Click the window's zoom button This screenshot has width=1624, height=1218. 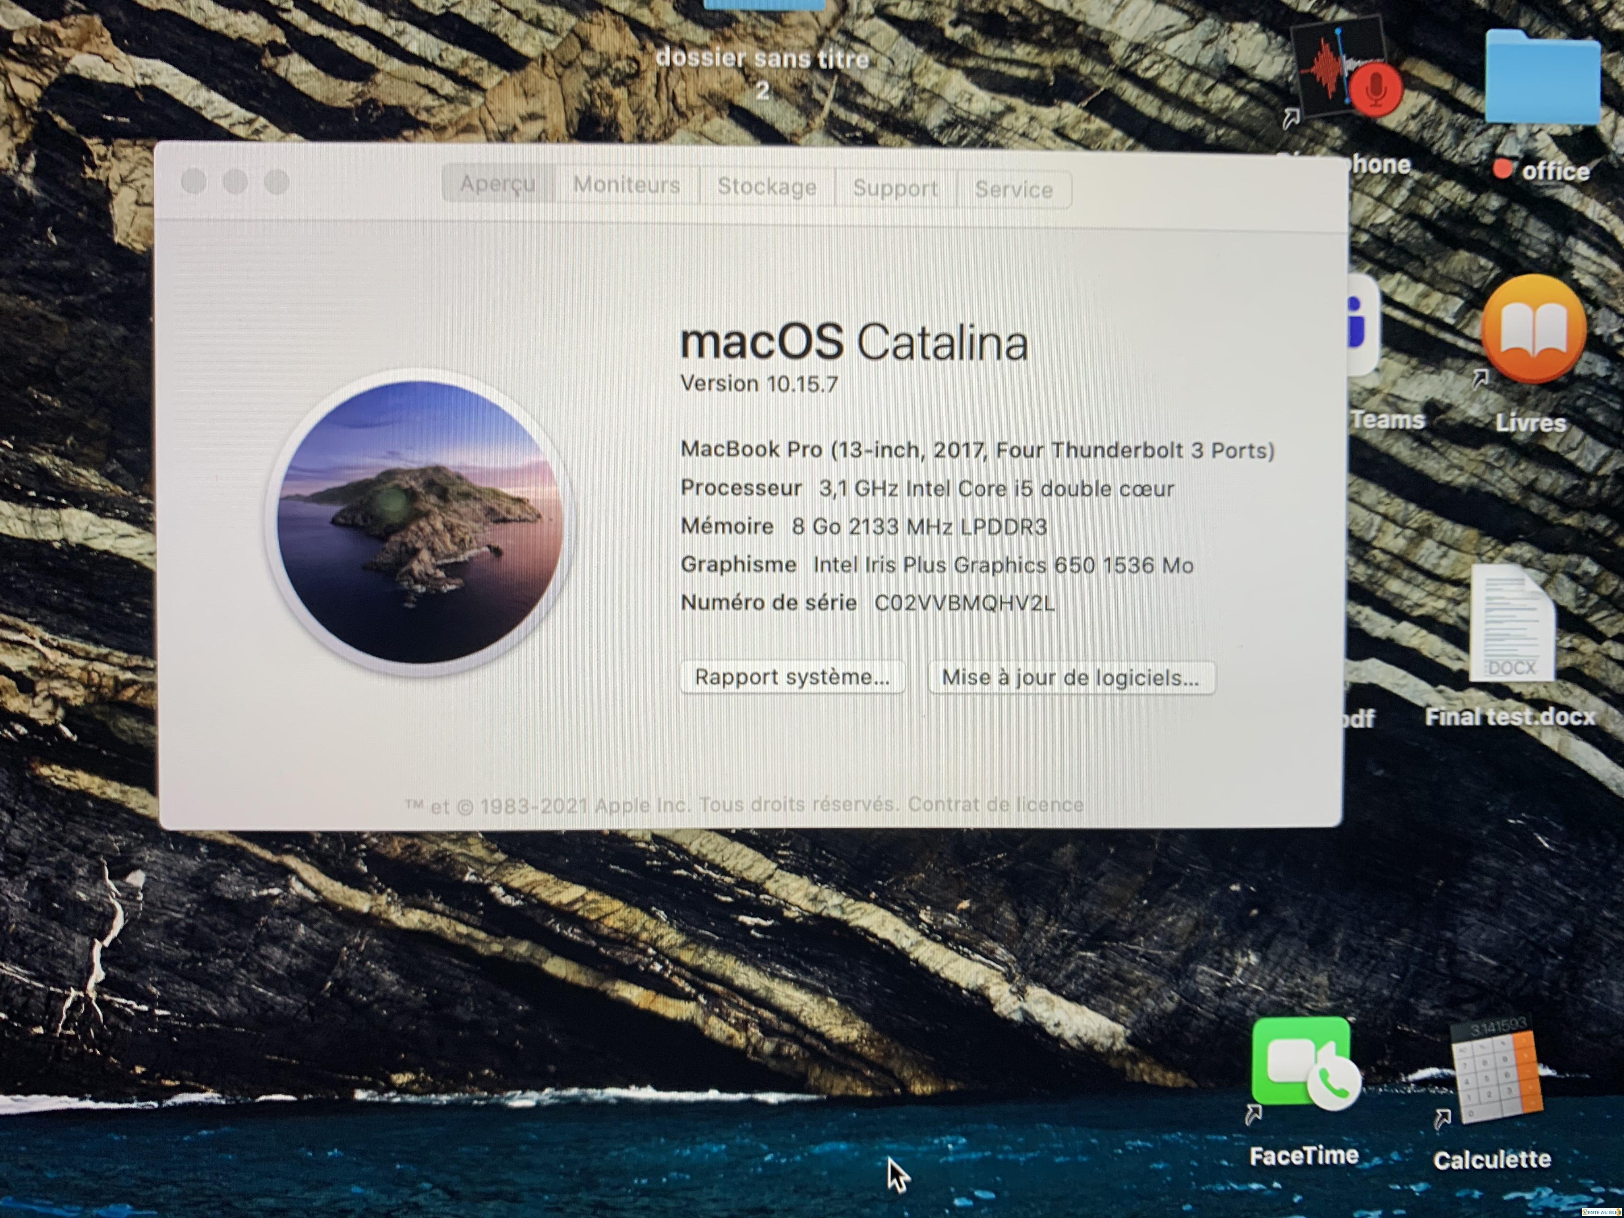(277, 182)
